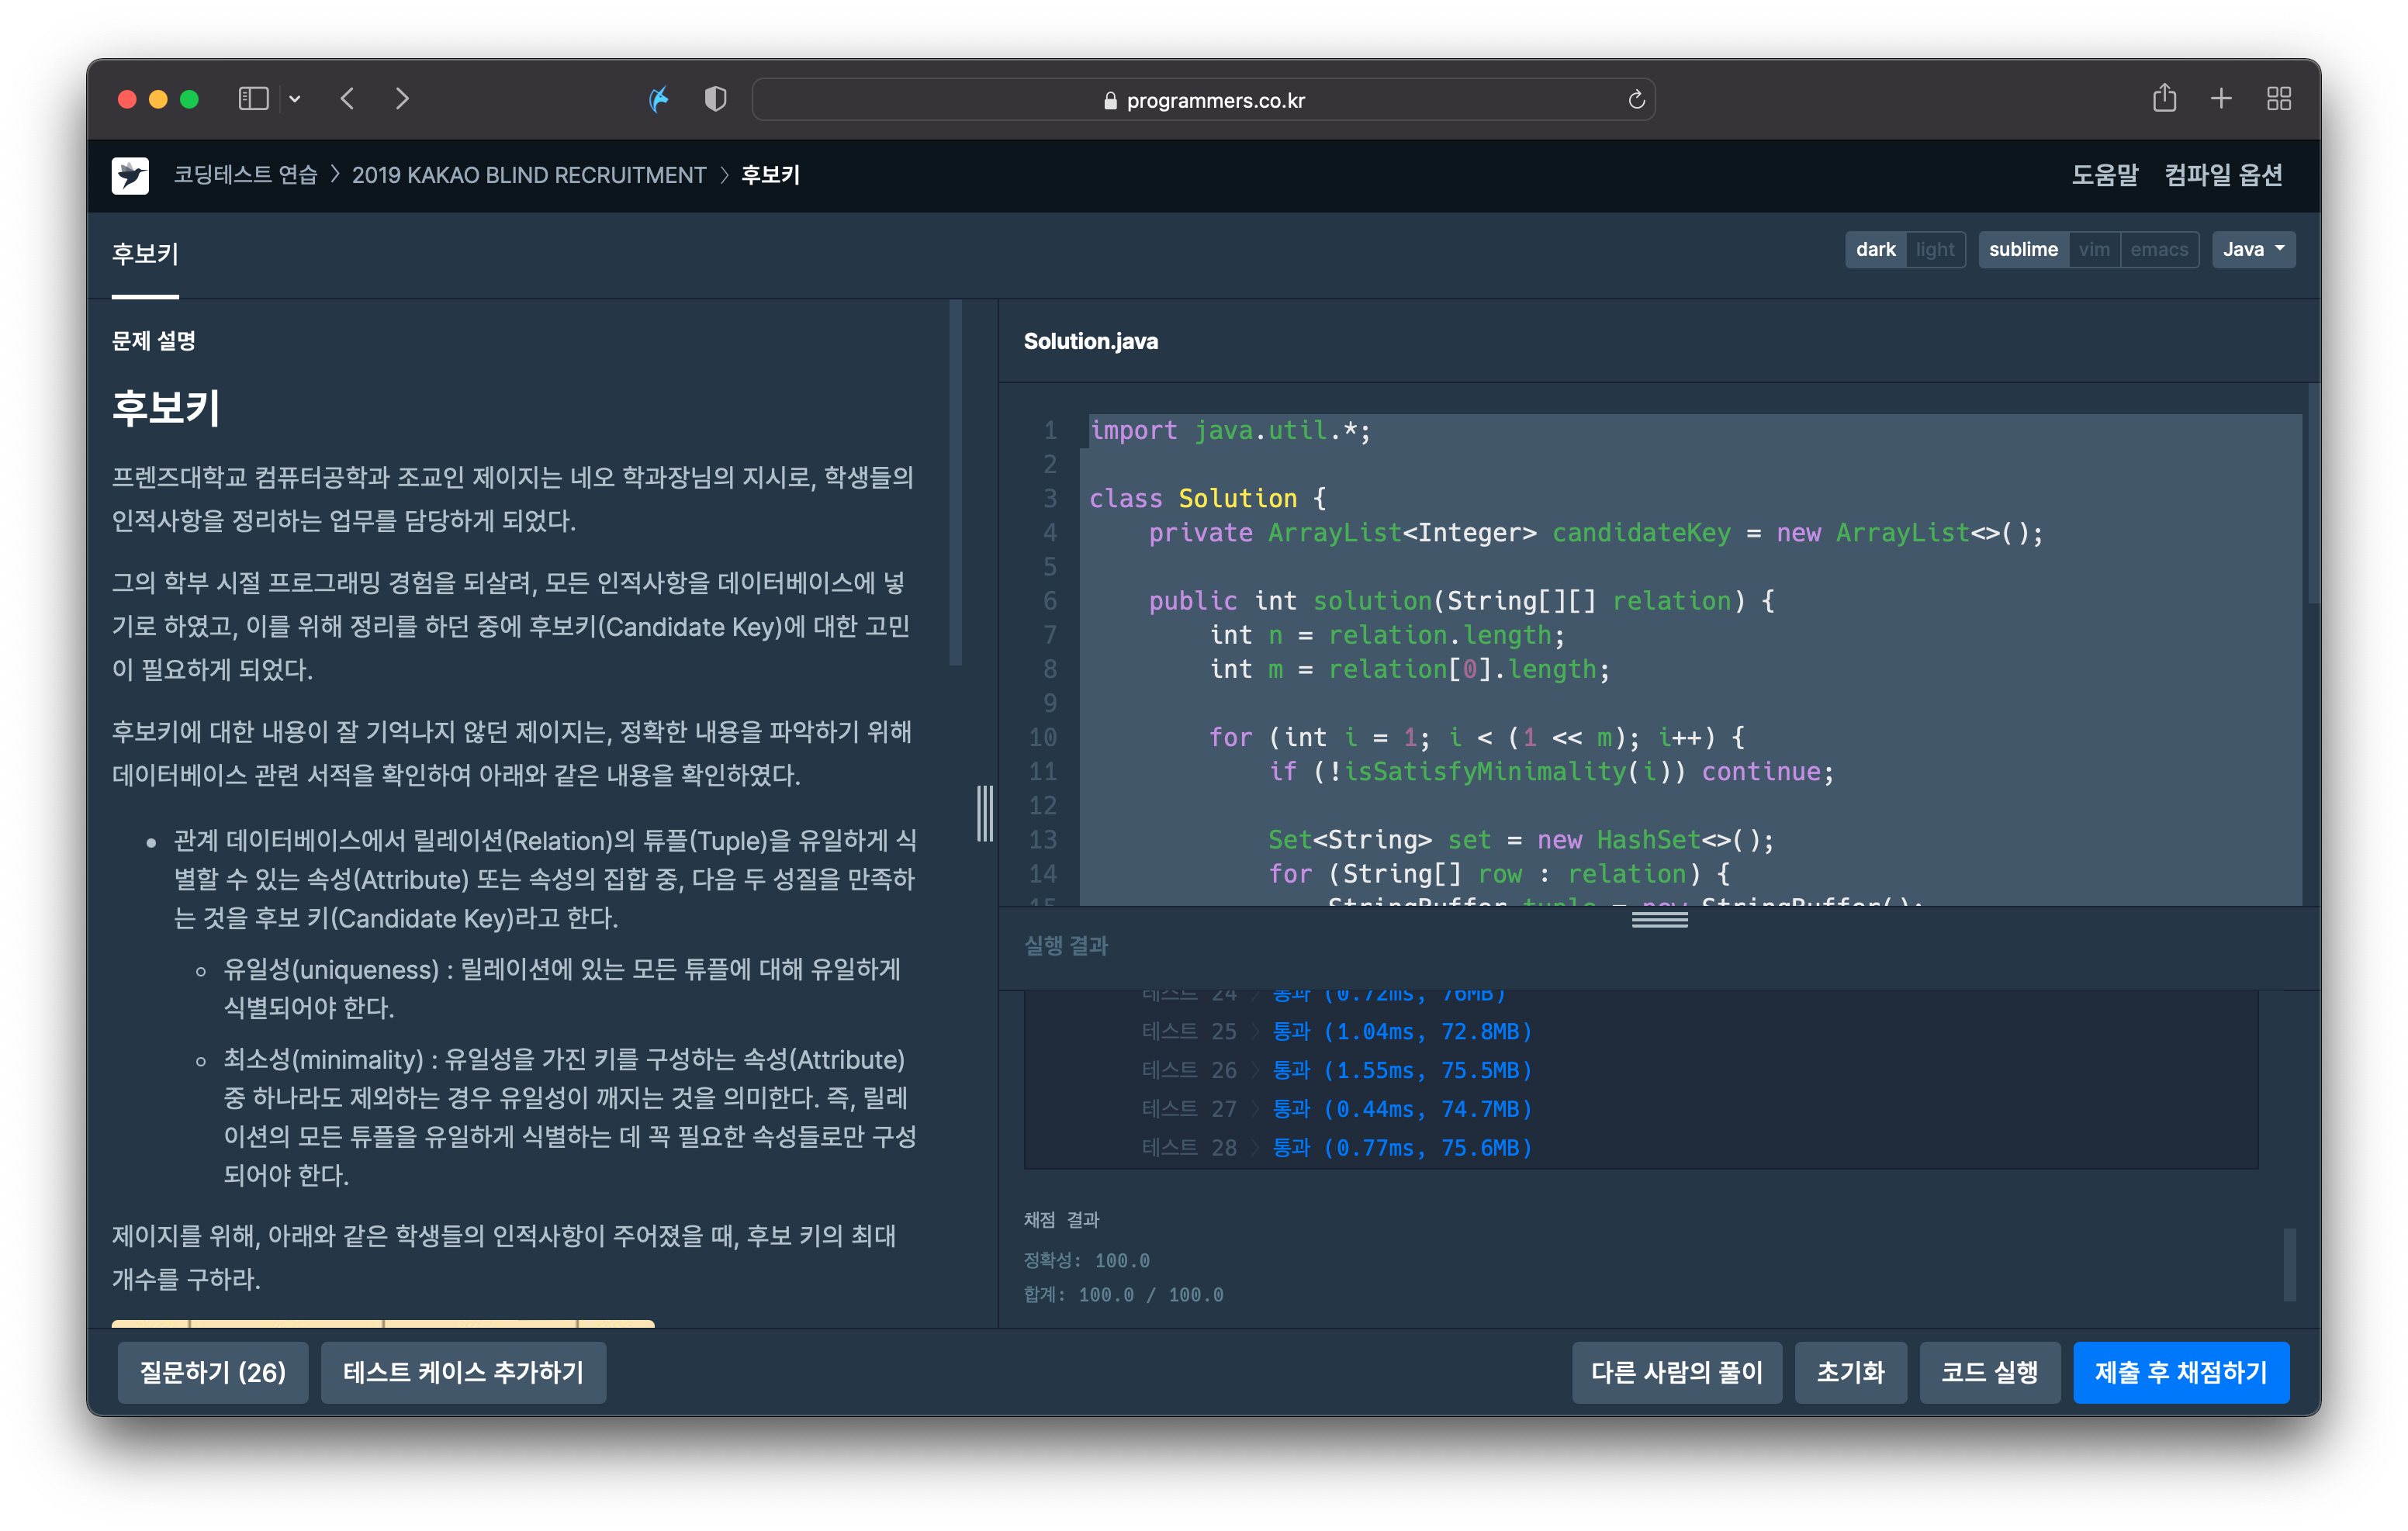Click 테스트 케이스 추가하기 button

(x=463, y=1372)
